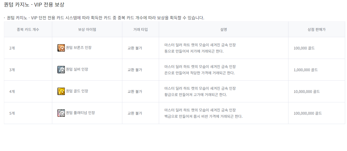Select the 퀀텀 플래티넘 인장 item name
Screen dimensions: 347x151
pos(80,113)
